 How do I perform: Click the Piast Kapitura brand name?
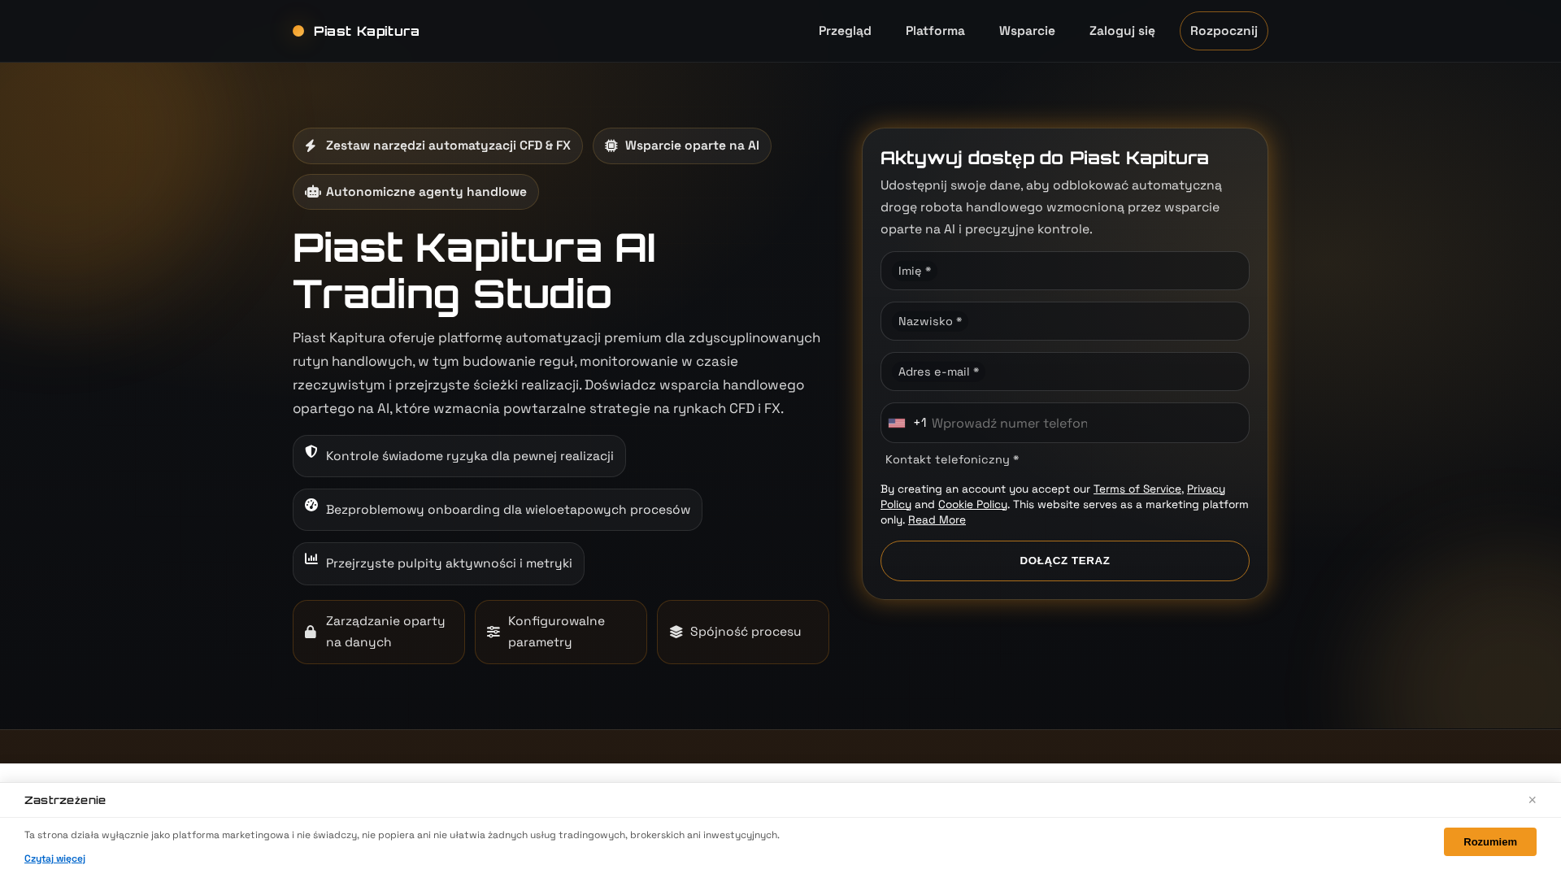(367, 31)
